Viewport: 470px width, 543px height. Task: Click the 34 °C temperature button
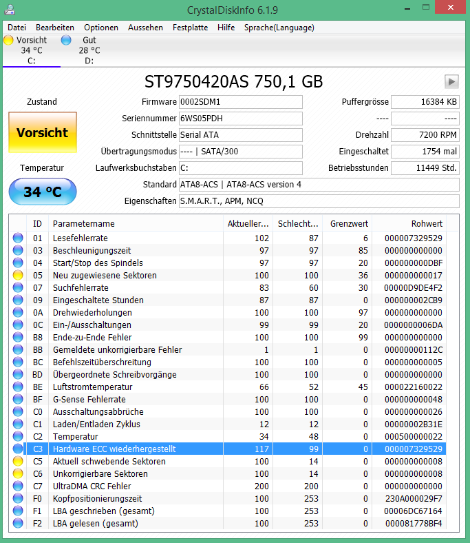(43, 192)
